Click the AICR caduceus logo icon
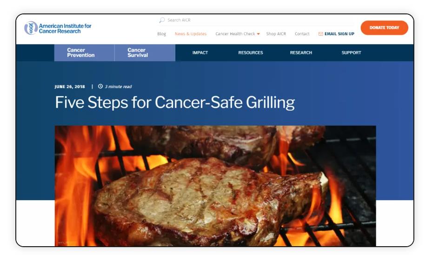The height and width of the screenshot is (255, 432). pos(31,28)
